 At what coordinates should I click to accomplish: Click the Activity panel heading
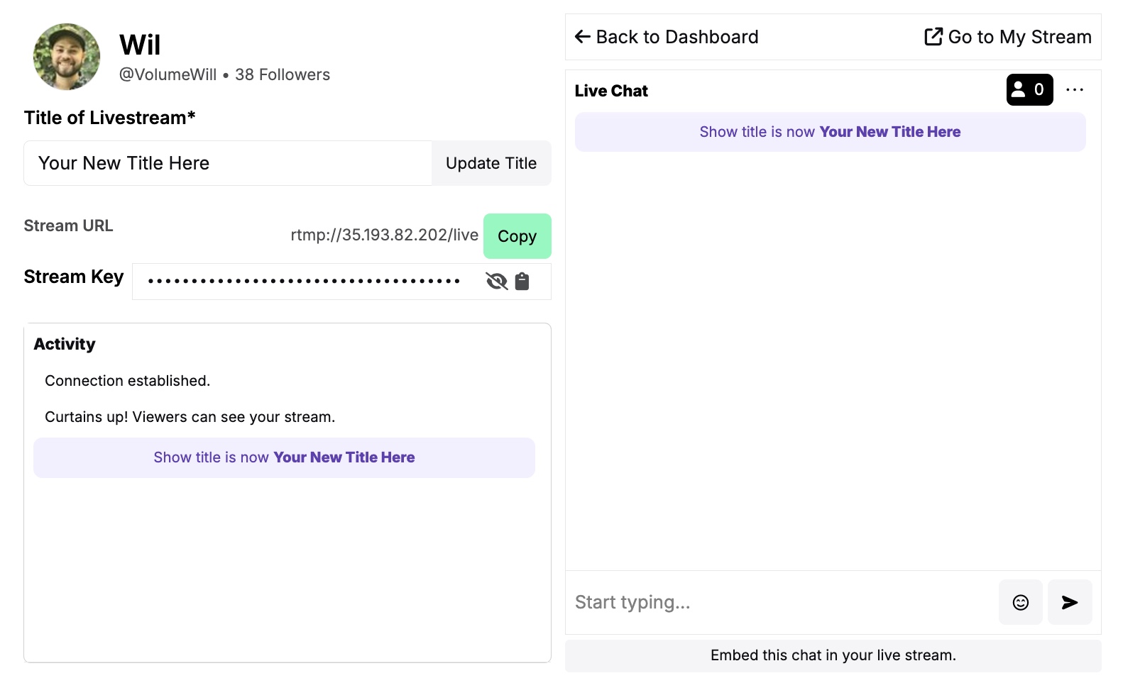[x=65, y=344]
